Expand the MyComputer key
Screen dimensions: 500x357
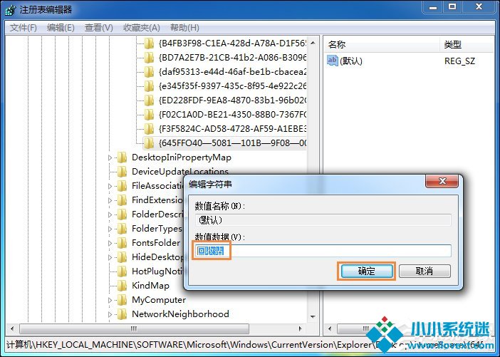click(x=110, y=300)
